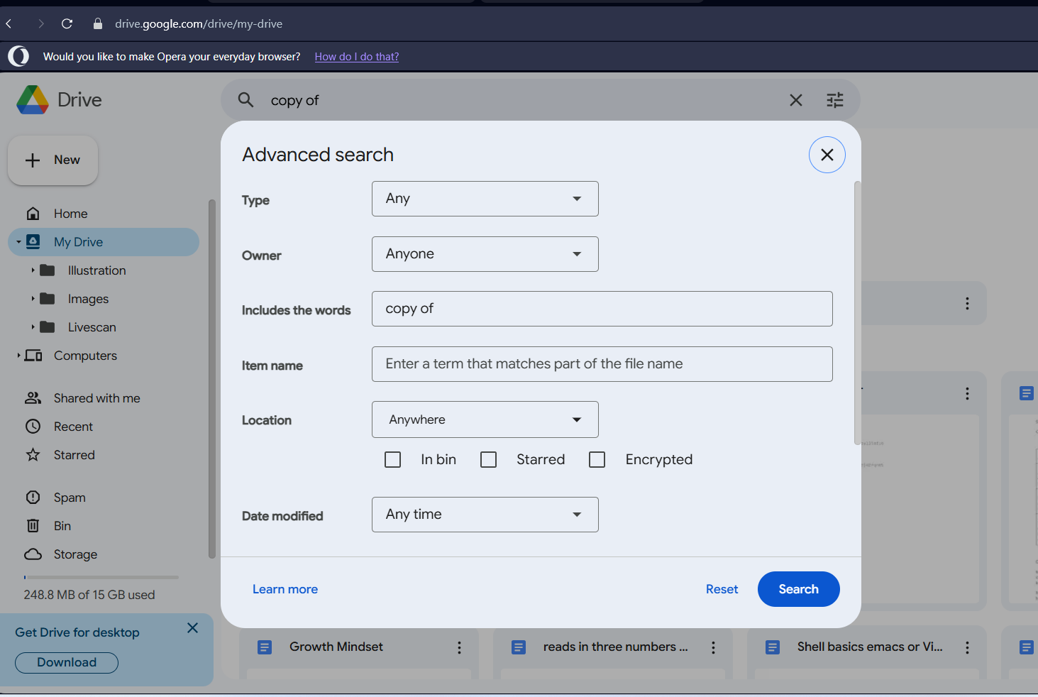Open more options for Growth Mindset file
This screenshot has width=1038, height=697.
click(459, 647)
